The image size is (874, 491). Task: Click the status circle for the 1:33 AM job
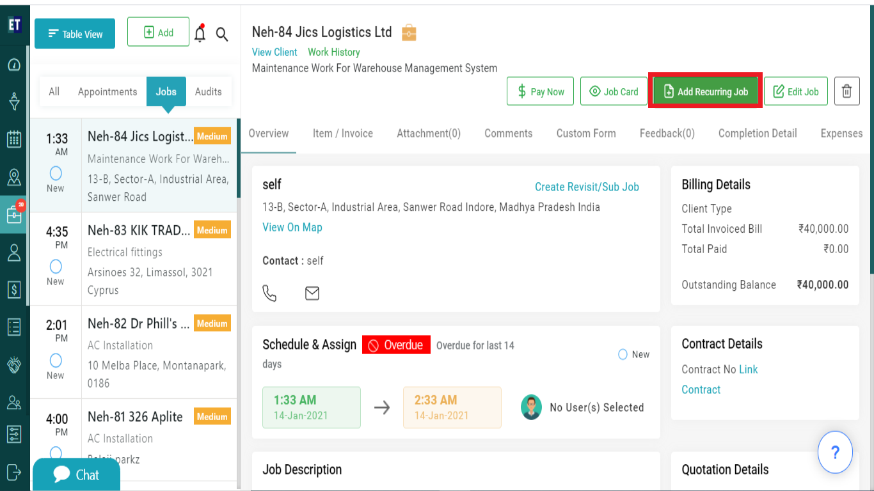[56, 173]
